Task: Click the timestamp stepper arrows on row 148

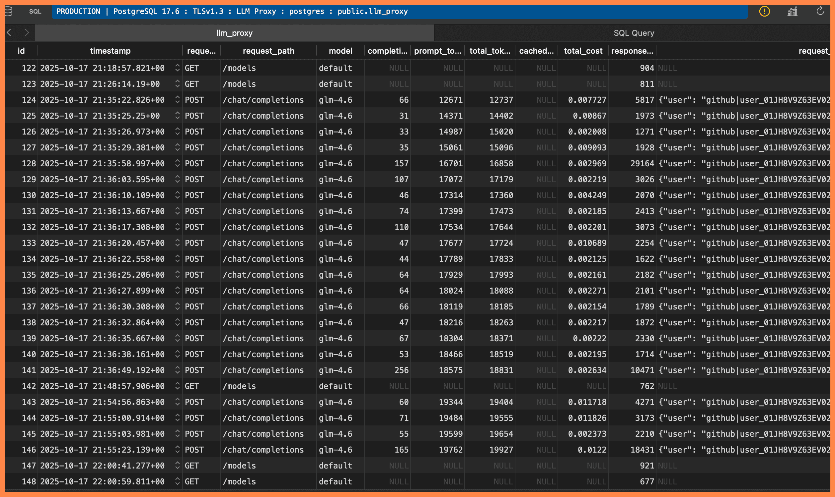Action: (x=178, y=481)
